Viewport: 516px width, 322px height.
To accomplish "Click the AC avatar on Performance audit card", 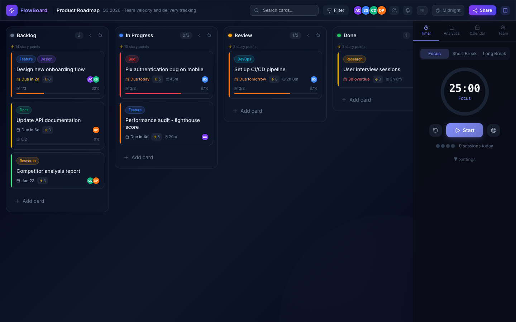I will (205, 137).
